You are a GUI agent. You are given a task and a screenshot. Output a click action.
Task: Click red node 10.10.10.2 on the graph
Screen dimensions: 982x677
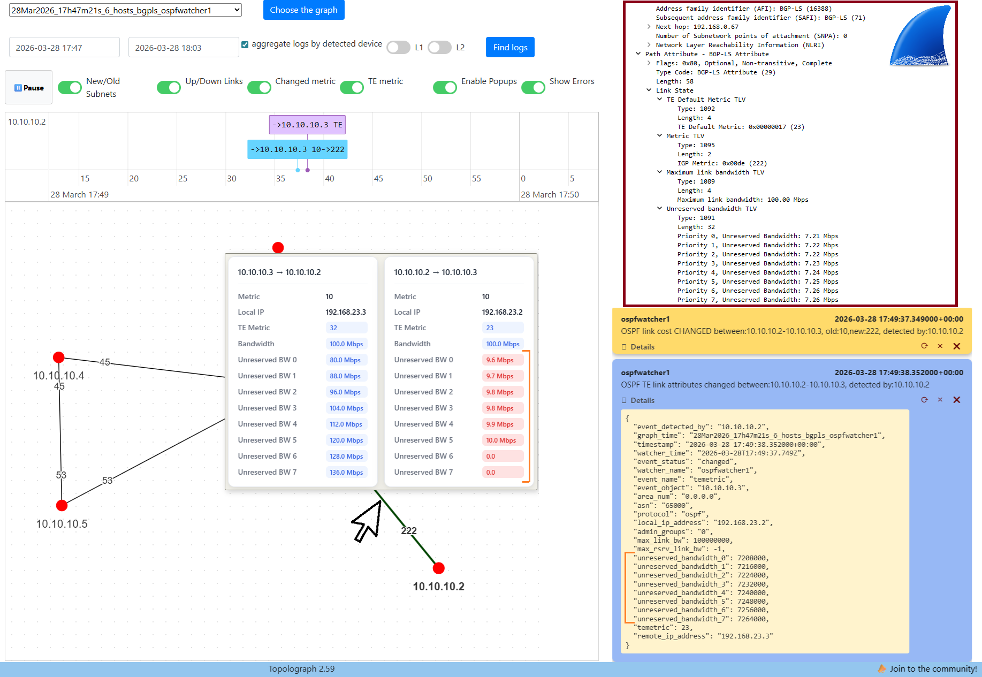[439, 568]
